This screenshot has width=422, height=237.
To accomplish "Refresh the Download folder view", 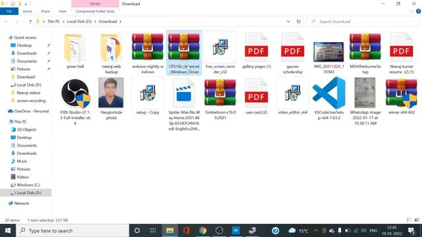I will click(299, 22).
